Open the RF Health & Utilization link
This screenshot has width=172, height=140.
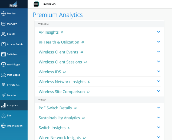tap(59, 42)
